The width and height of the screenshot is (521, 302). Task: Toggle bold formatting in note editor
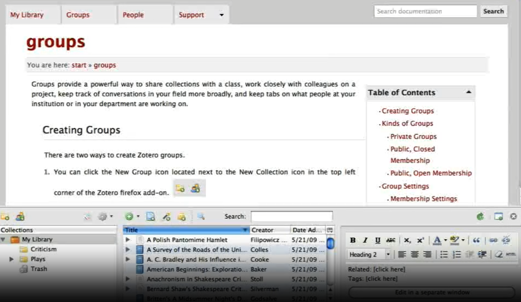coord(353,240)
